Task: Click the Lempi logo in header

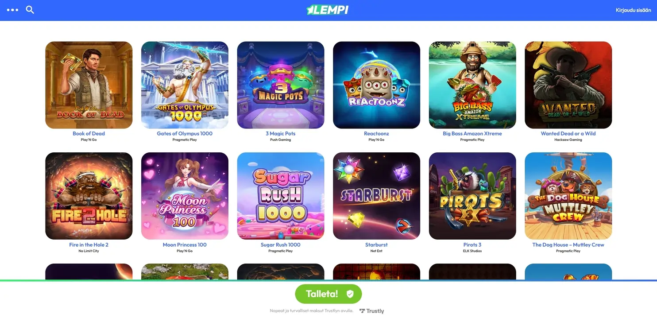Action: click(328, 10)
